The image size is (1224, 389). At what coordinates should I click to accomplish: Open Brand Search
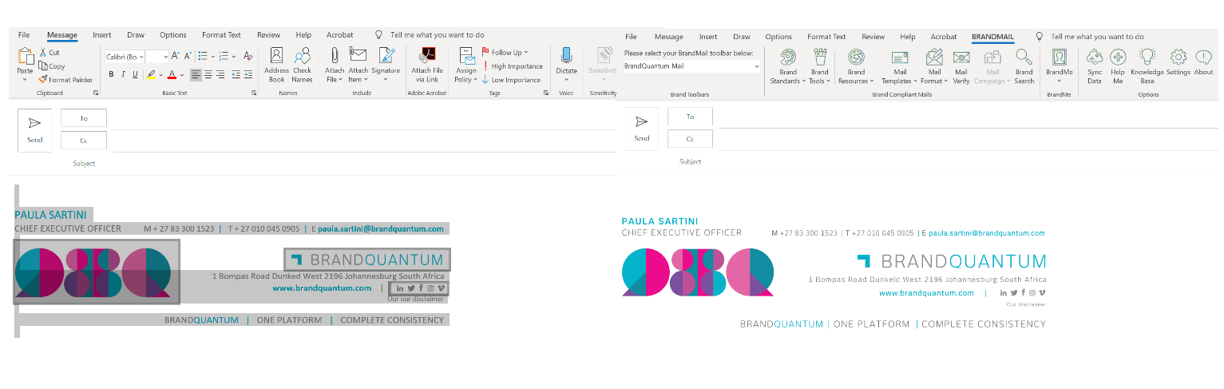(x=1024, y=65)
